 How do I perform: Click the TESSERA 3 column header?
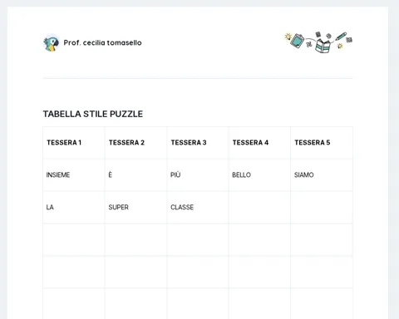point(198,143)
